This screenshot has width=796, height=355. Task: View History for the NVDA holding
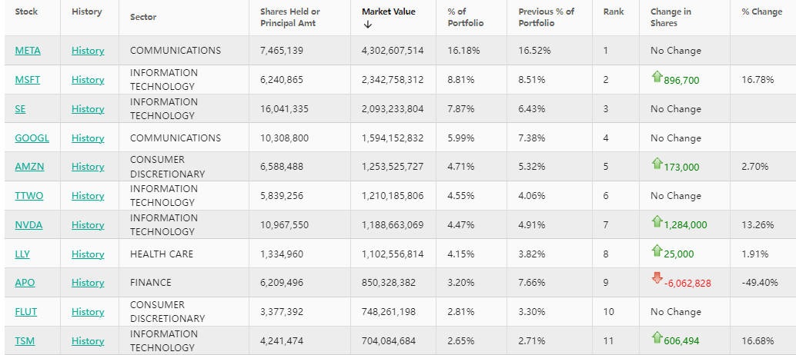pyautogui.click(x=88, y=225)
